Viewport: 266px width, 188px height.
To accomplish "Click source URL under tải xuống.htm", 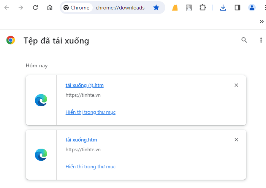I will [x=83, y=150].
